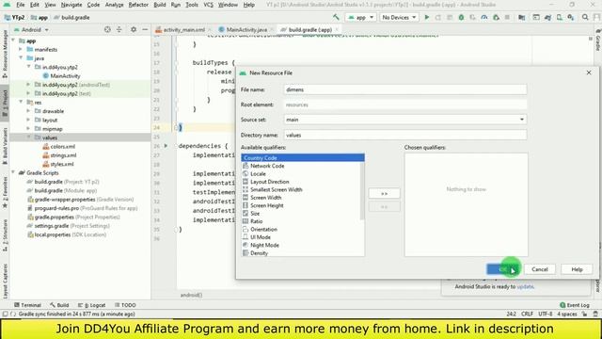Close the build.gradle (app) editor tab

pos(337,29)
